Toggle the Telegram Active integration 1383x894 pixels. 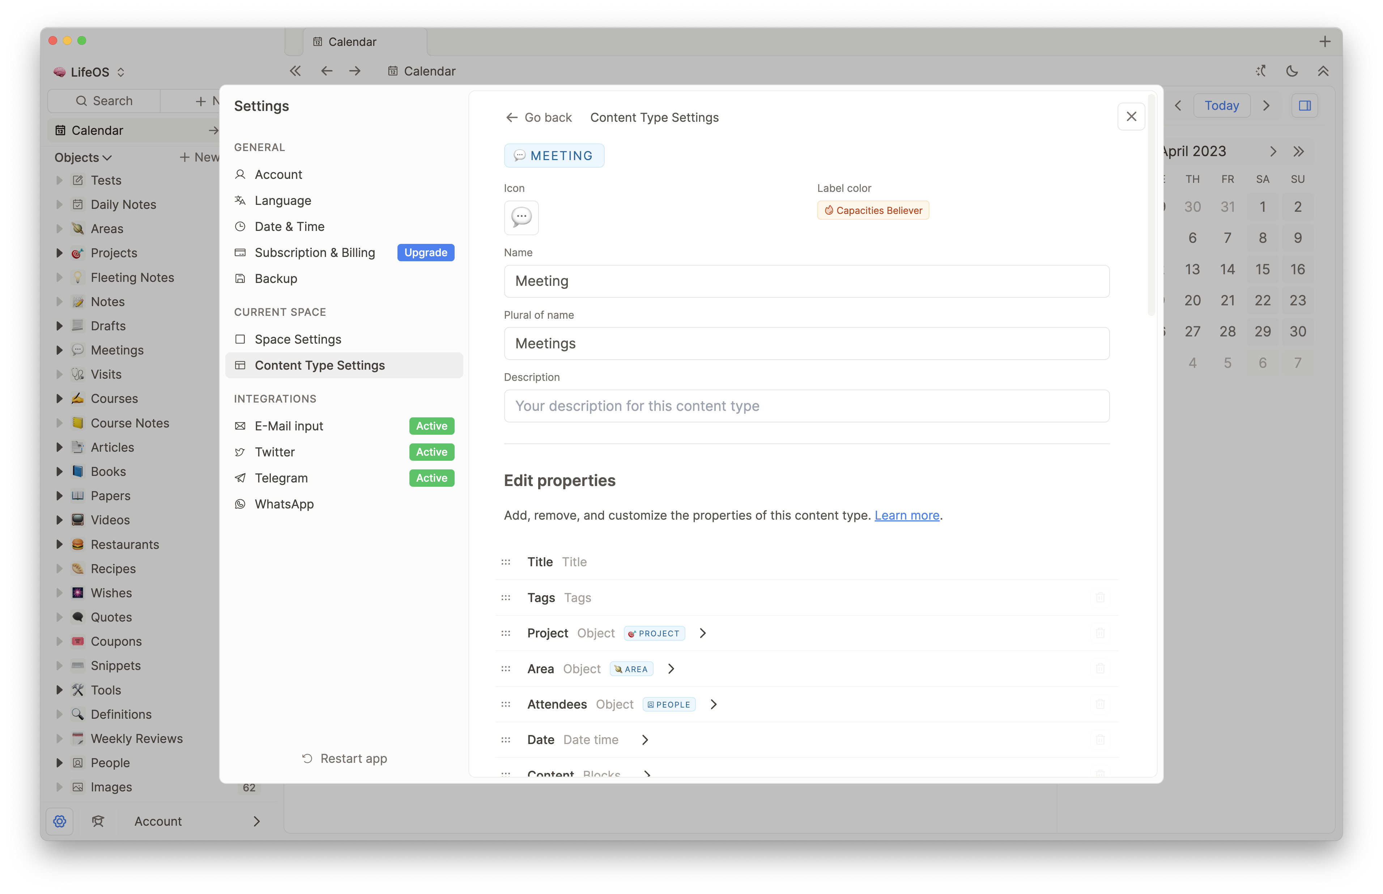coord(431,478)
